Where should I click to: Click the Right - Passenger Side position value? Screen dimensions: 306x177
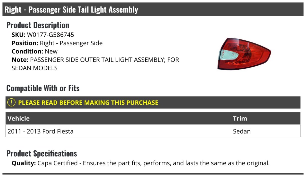point(71,43)
